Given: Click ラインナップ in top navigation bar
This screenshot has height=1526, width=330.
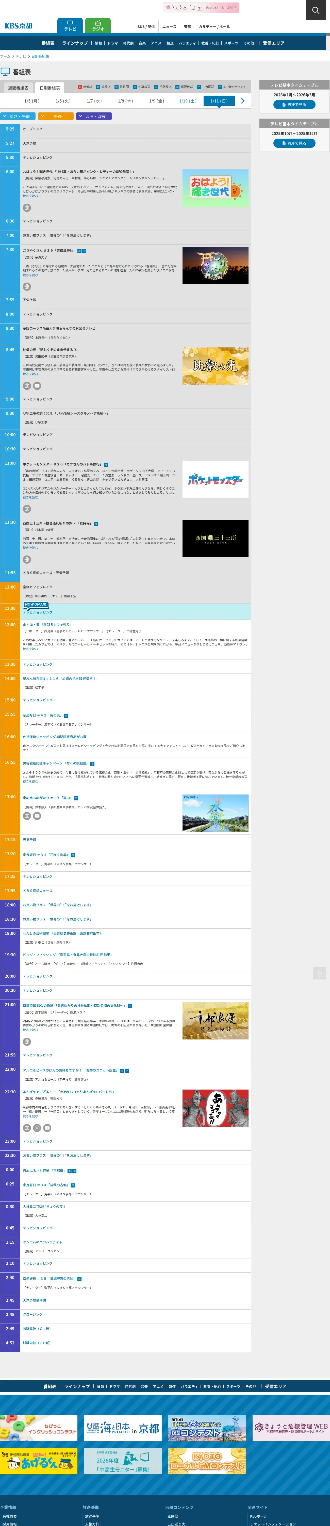Looking at the screenshot, I should pyautogui.click(x=75, y=43).
